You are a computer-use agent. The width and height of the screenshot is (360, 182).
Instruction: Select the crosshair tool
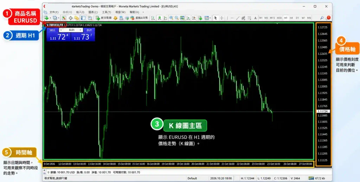coord(221,18)
